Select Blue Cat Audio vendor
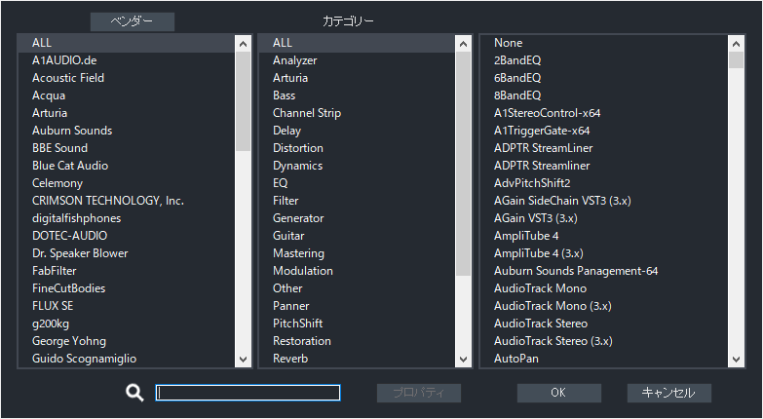The width and height of the screenshot is (763, 419). click(x=70, y=166)
